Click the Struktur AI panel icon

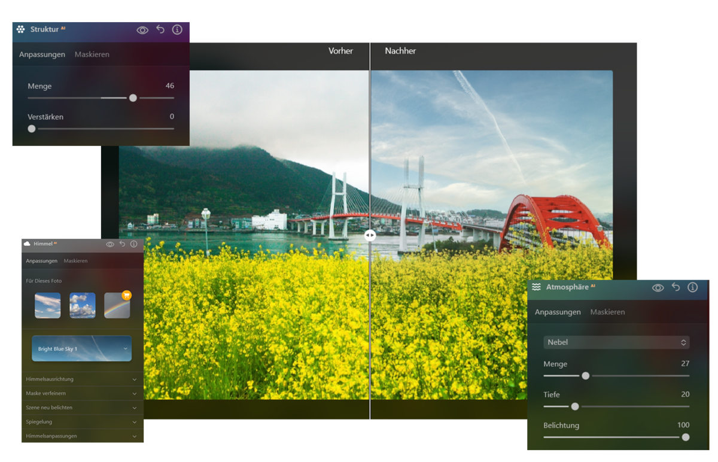pyautogui.click(x=20, y=29)
